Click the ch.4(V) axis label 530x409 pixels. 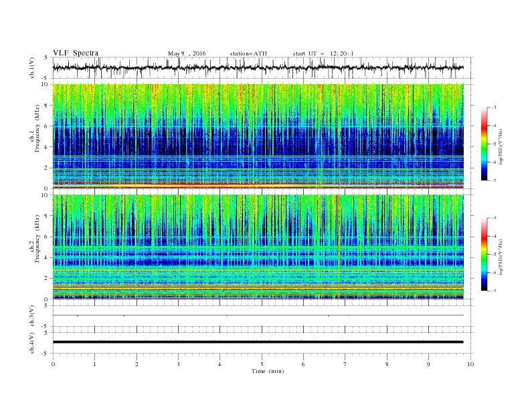tap(32, 343)
